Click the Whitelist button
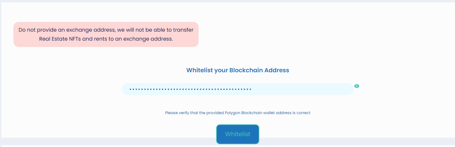 237,134
